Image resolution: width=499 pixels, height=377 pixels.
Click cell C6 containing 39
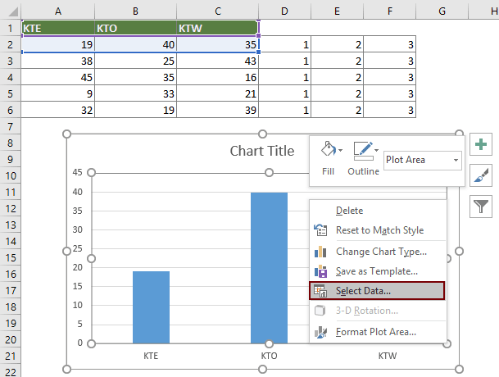coord(218,110)
